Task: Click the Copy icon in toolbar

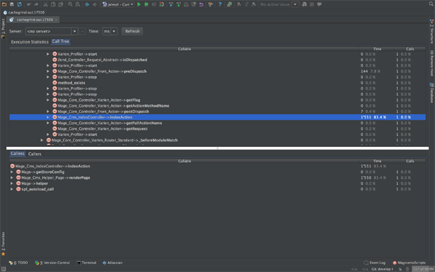Action: [x=53, y=4]
